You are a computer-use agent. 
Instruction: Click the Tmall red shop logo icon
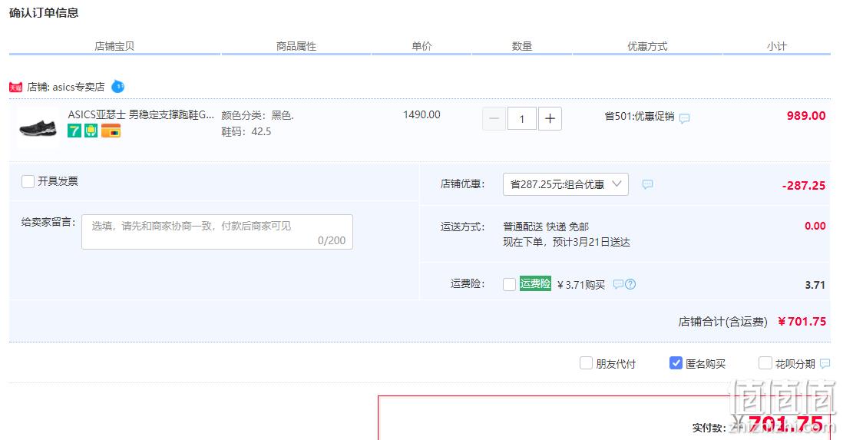click(15, 87)
